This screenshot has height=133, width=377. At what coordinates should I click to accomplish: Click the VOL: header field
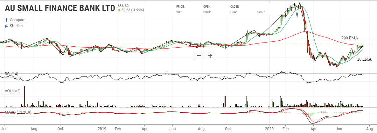(x=179, y=12)
